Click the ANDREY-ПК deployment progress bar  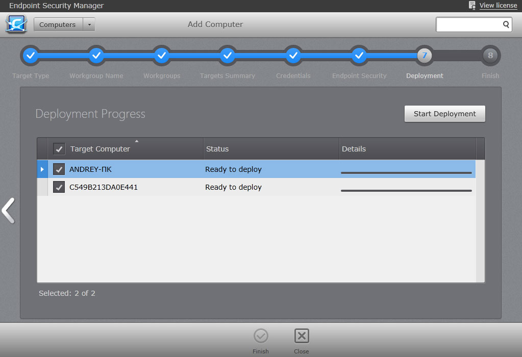point(406,173)
